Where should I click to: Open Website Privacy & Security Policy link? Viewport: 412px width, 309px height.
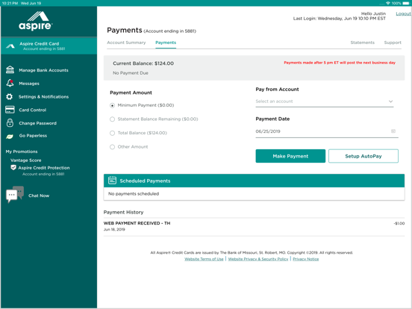click(258, 259)
